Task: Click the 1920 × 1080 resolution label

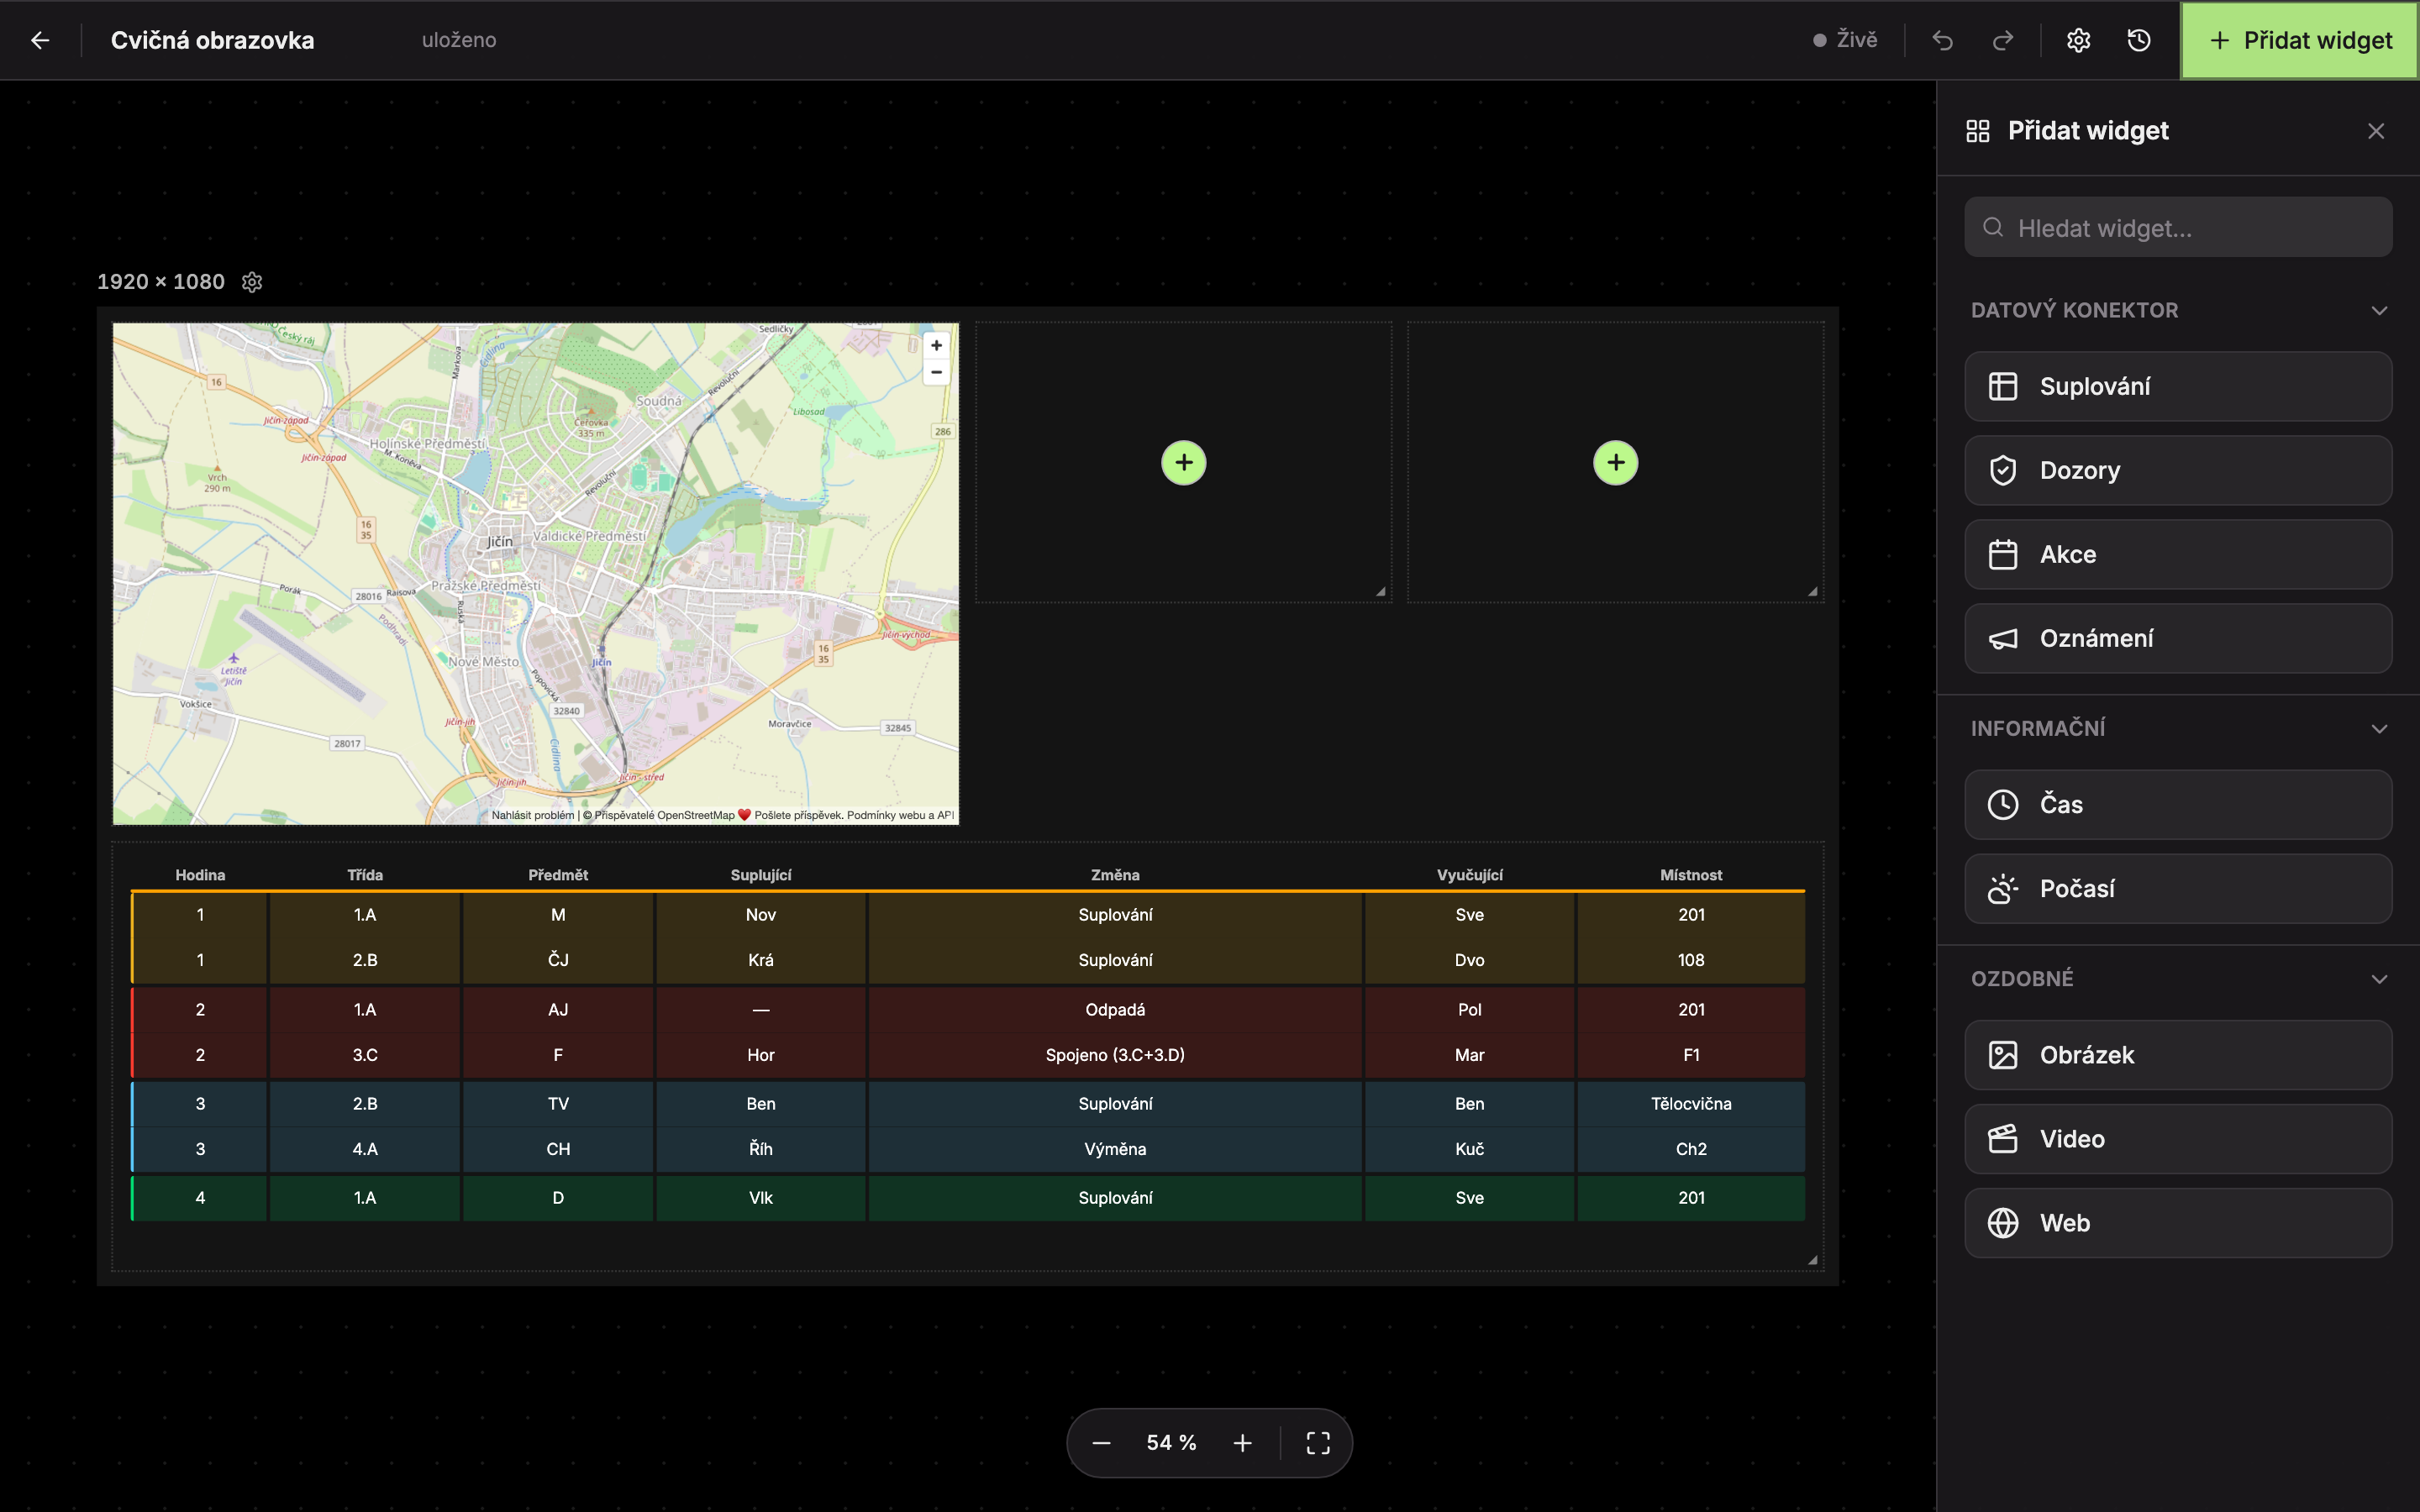Action: coord(161,282)
